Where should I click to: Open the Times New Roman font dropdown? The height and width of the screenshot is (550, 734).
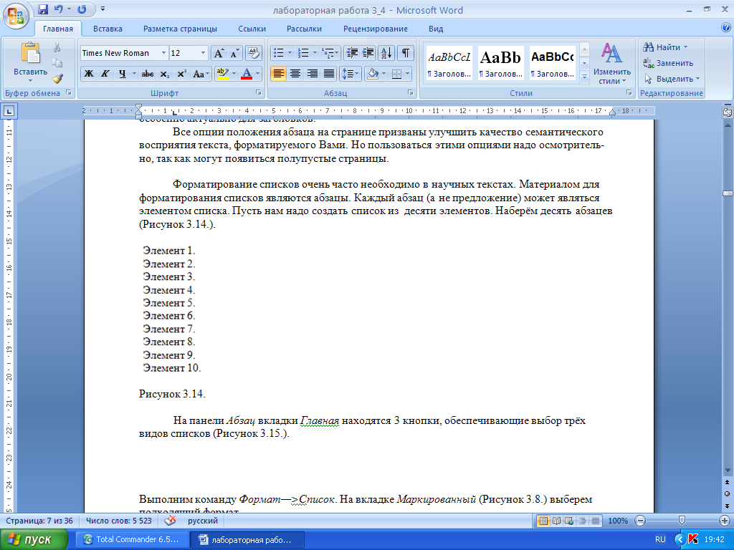163,53
